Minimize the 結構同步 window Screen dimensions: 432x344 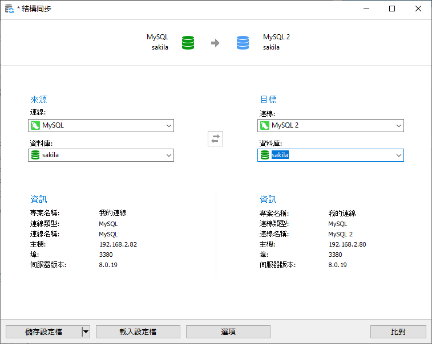point(366,9)
